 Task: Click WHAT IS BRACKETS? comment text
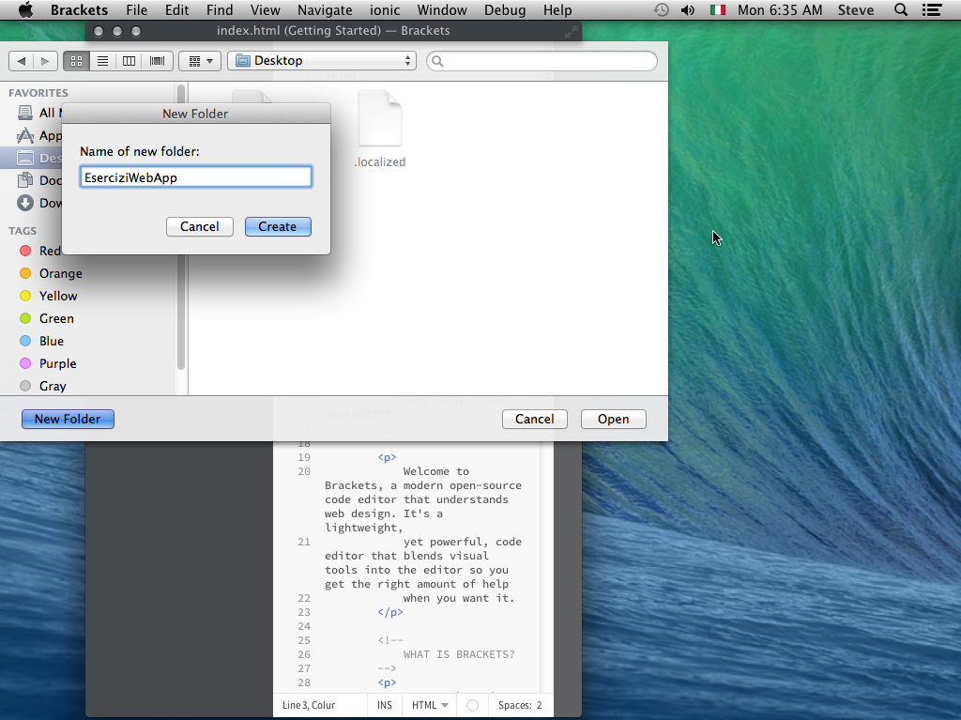point(459,654)
